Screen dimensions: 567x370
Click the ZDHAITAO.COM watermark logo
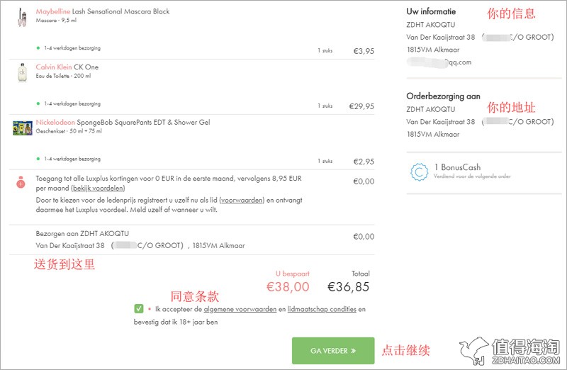[x=510, y=351]
